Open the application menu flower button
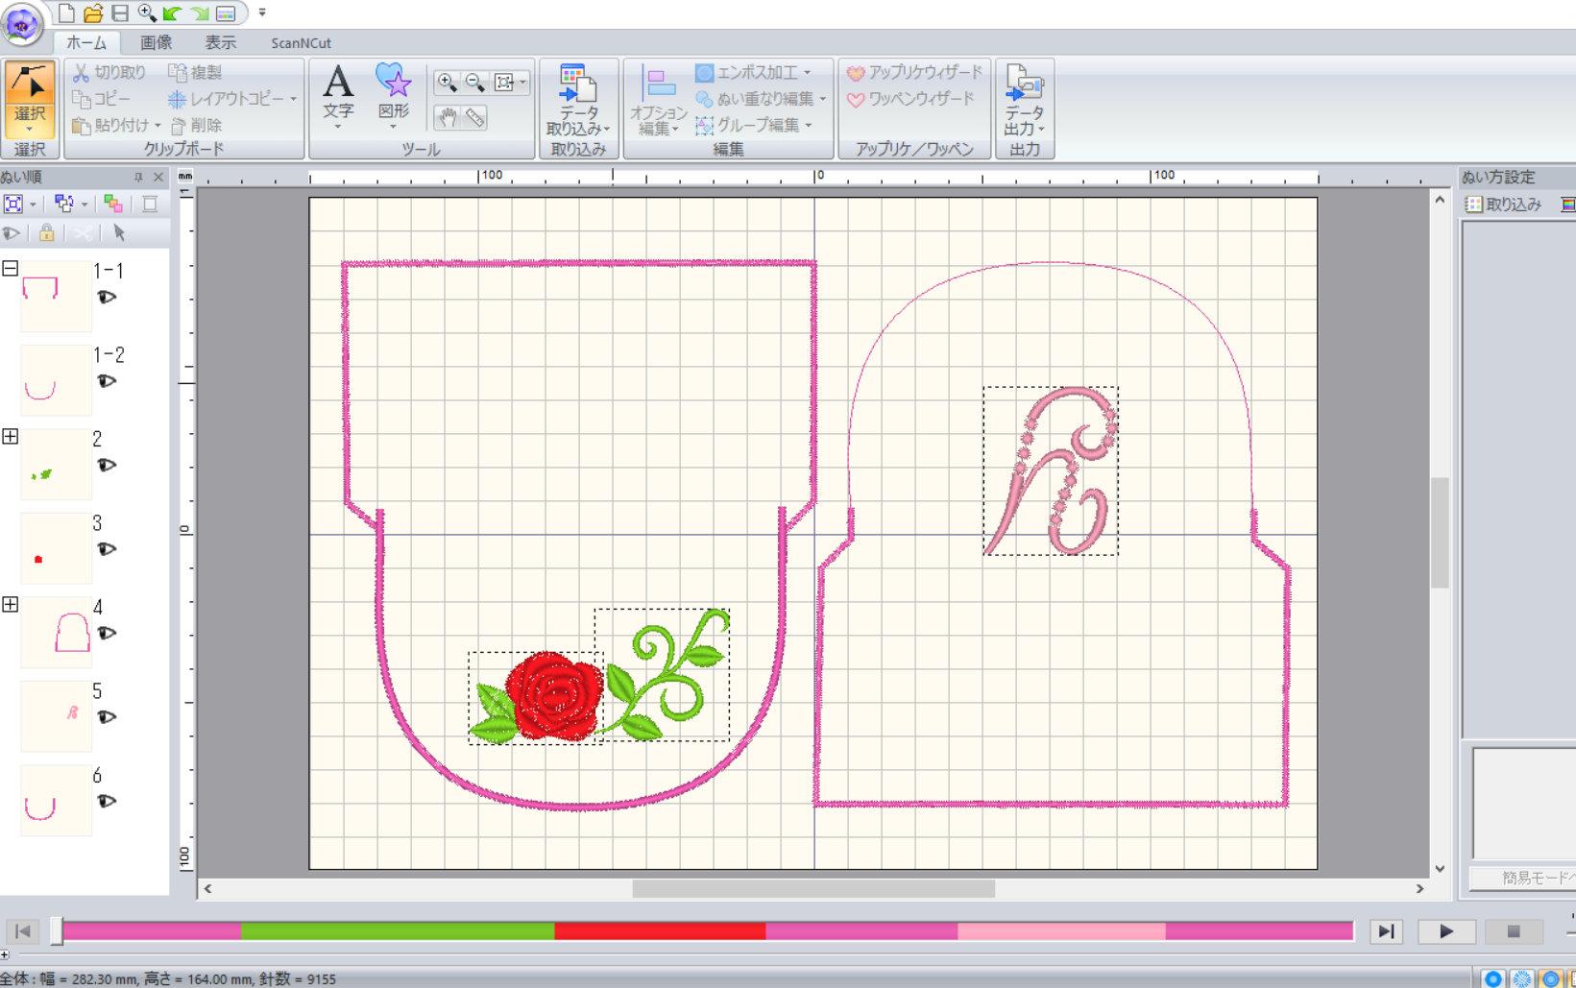Image resolution: width=1576 pixels, height=988 pixels. (x=21, y=23)
